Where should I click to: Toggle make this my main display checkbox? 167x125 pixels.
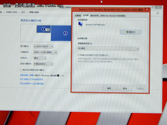[x=21, y=70]
